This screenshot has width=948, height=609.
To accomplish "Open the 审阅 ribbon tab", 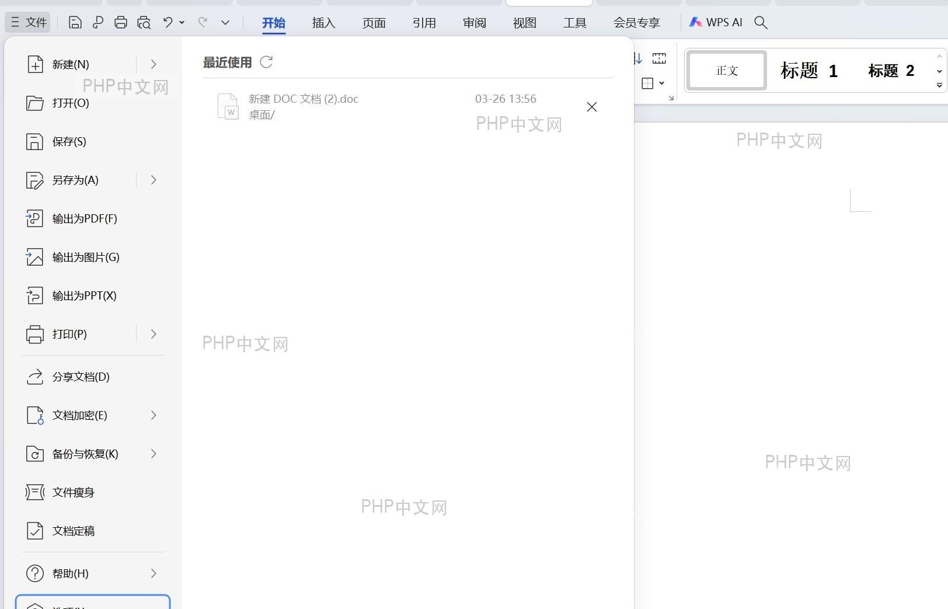I will 474,23.
